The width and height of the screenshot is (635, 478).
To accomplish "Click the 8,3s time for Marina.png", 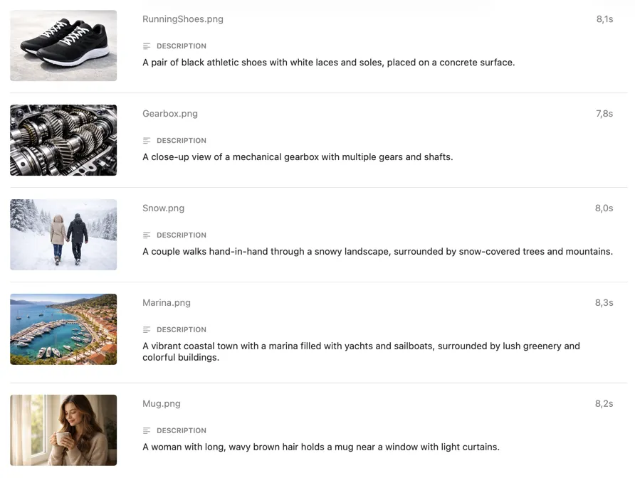I will tap(604, 303).
